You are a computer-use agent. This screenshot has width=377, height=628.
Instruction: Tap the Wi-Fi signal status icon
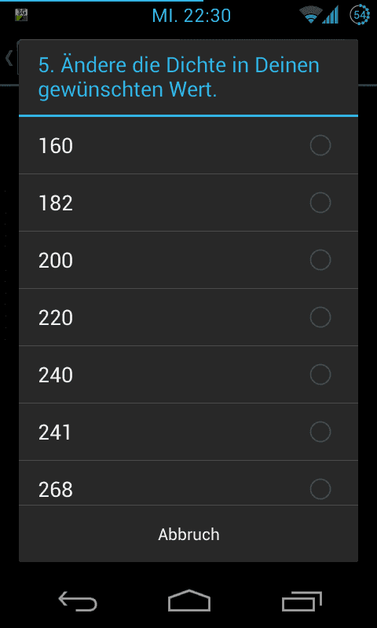[x=310, y=15]
